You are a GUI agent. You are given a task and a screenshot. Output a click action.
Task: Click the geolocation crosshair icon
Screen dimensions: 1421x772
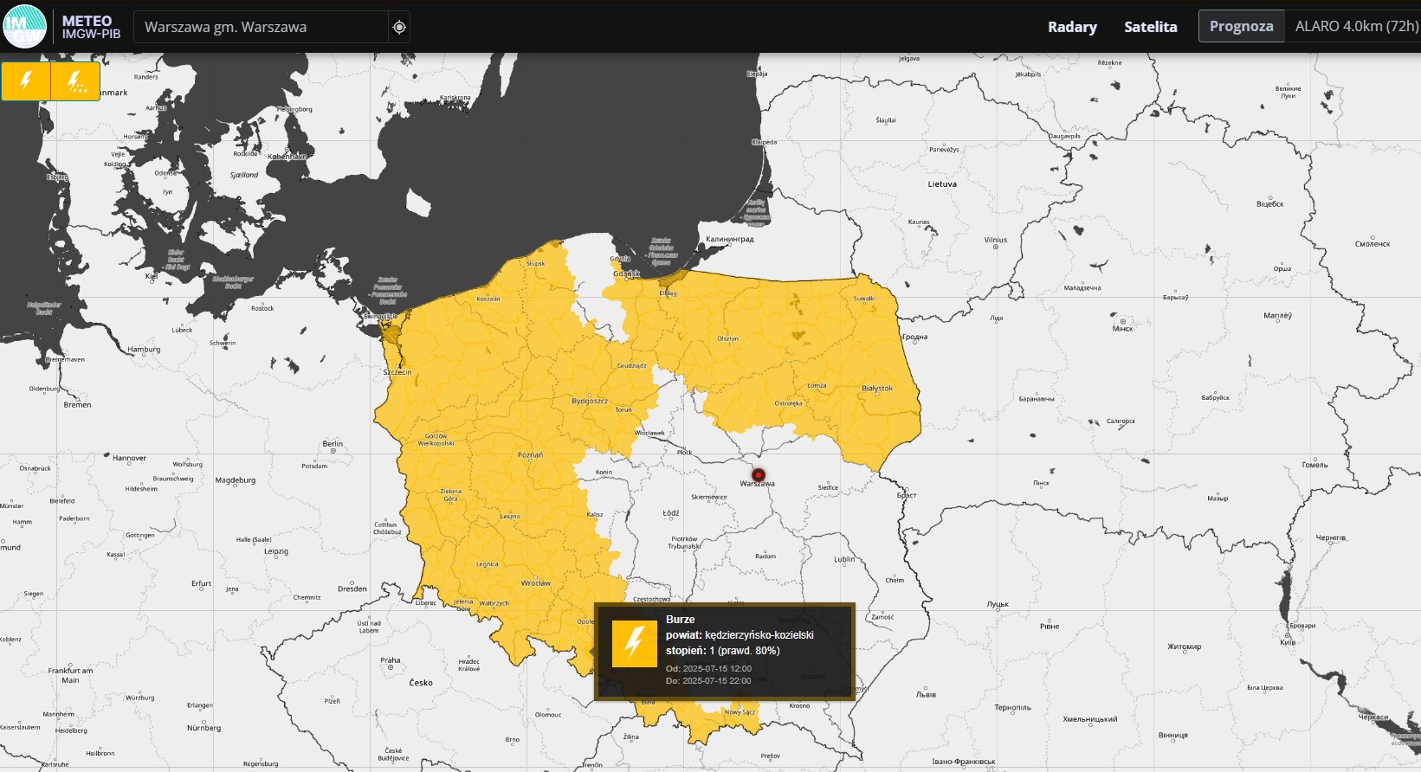(399, 27)
